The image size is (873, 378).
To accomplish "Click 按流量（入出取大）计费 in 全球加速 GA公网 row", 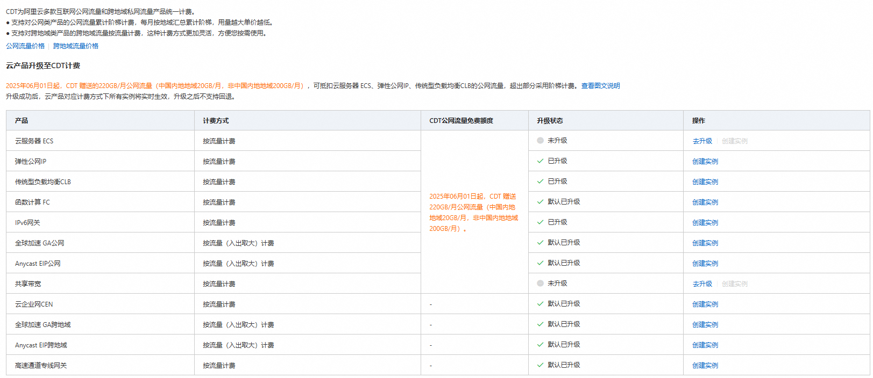I will [238, 243].
